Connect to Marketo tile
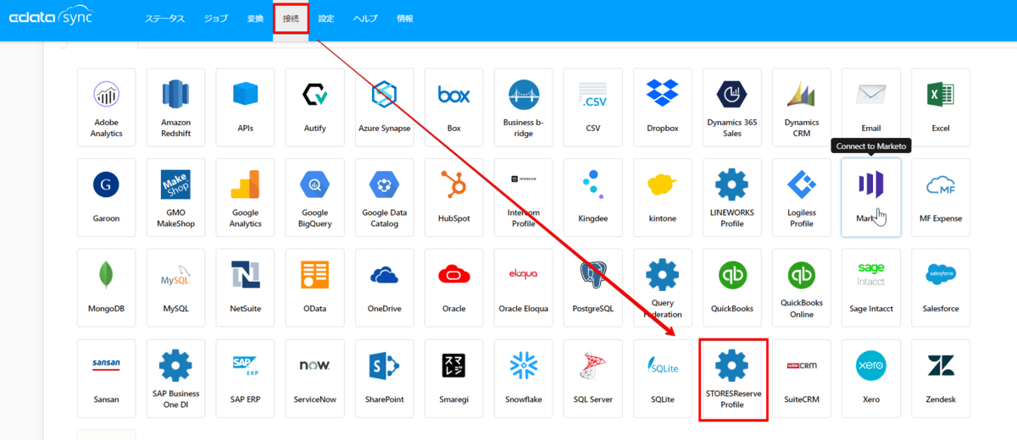 [870, 197]
